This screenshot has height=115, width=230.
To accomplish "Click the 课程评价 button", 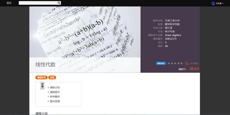I will pyautogui.click(x=161, y=63).
